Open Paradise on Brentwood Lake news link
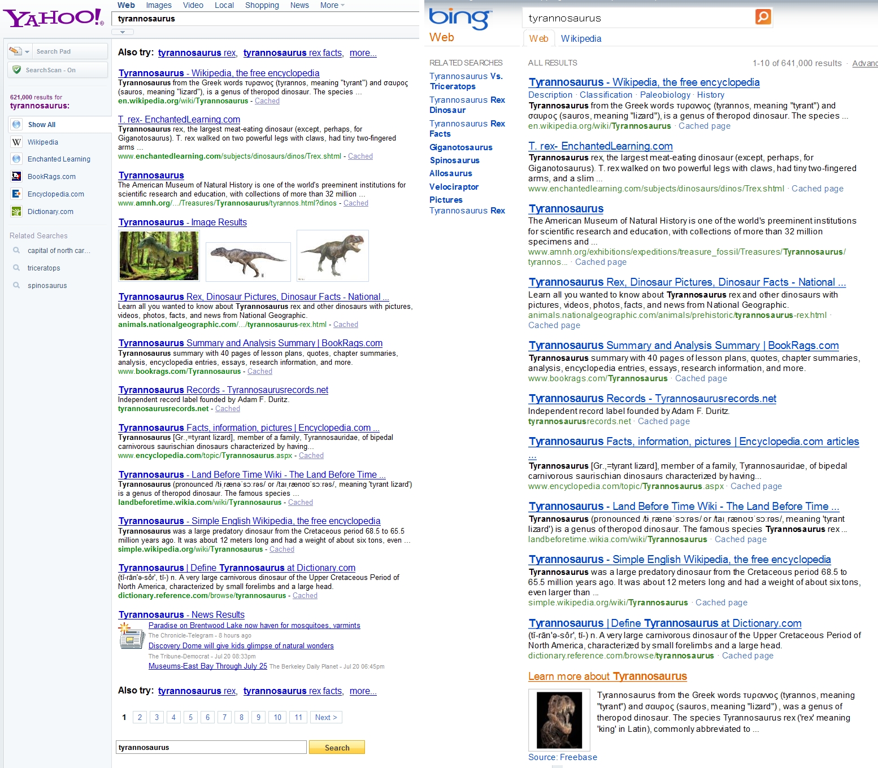 click(x=254, y=626)
